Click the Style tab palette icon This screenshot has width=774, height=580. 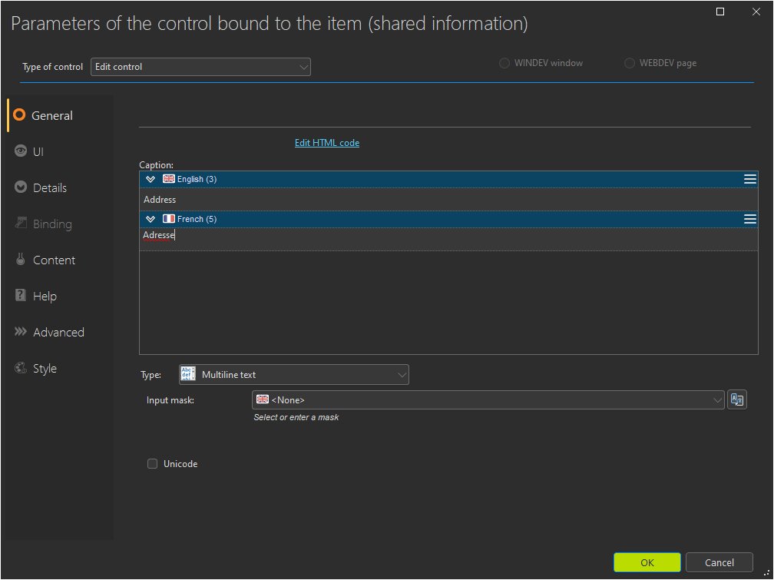coord(21,368)
